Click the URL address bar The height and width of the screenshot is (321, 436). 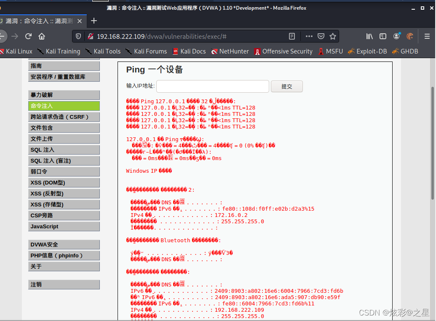[x=189, y=37]
